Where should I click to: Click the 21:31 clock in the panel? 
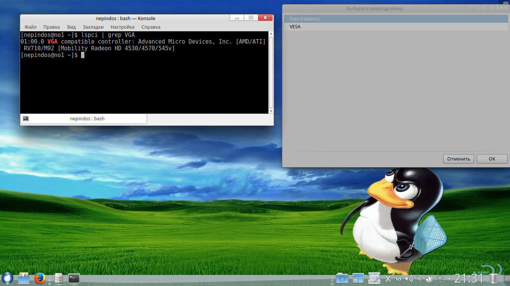tap(469, 279)
